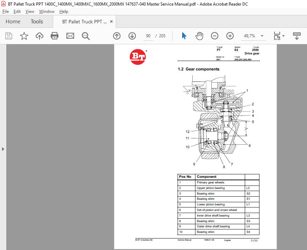
Task: Click the total pages text '205'
Action: click(162, 36)
